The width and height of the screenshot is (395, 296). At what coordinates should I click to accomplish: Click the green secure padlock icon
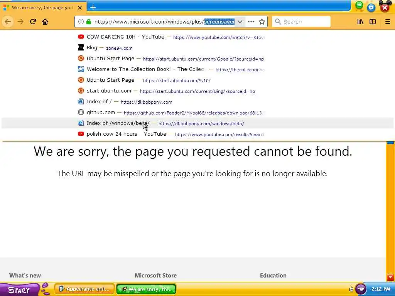89,22
